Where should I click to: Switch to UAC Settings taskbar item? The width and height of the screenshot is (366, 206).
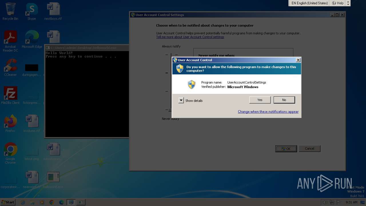click(x=71, y=202)
